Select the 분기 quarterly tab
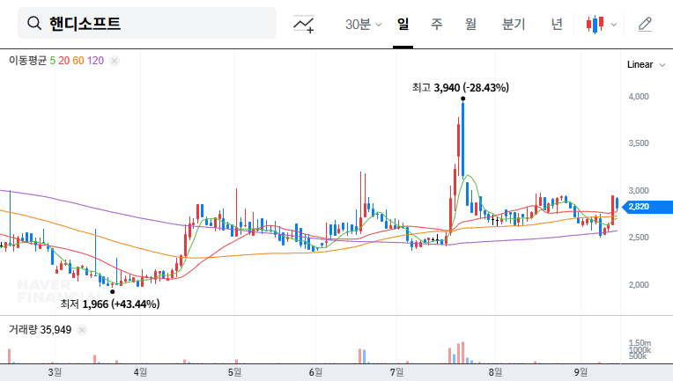This screenshot has width=673, height=381. (x=513, y=24)
